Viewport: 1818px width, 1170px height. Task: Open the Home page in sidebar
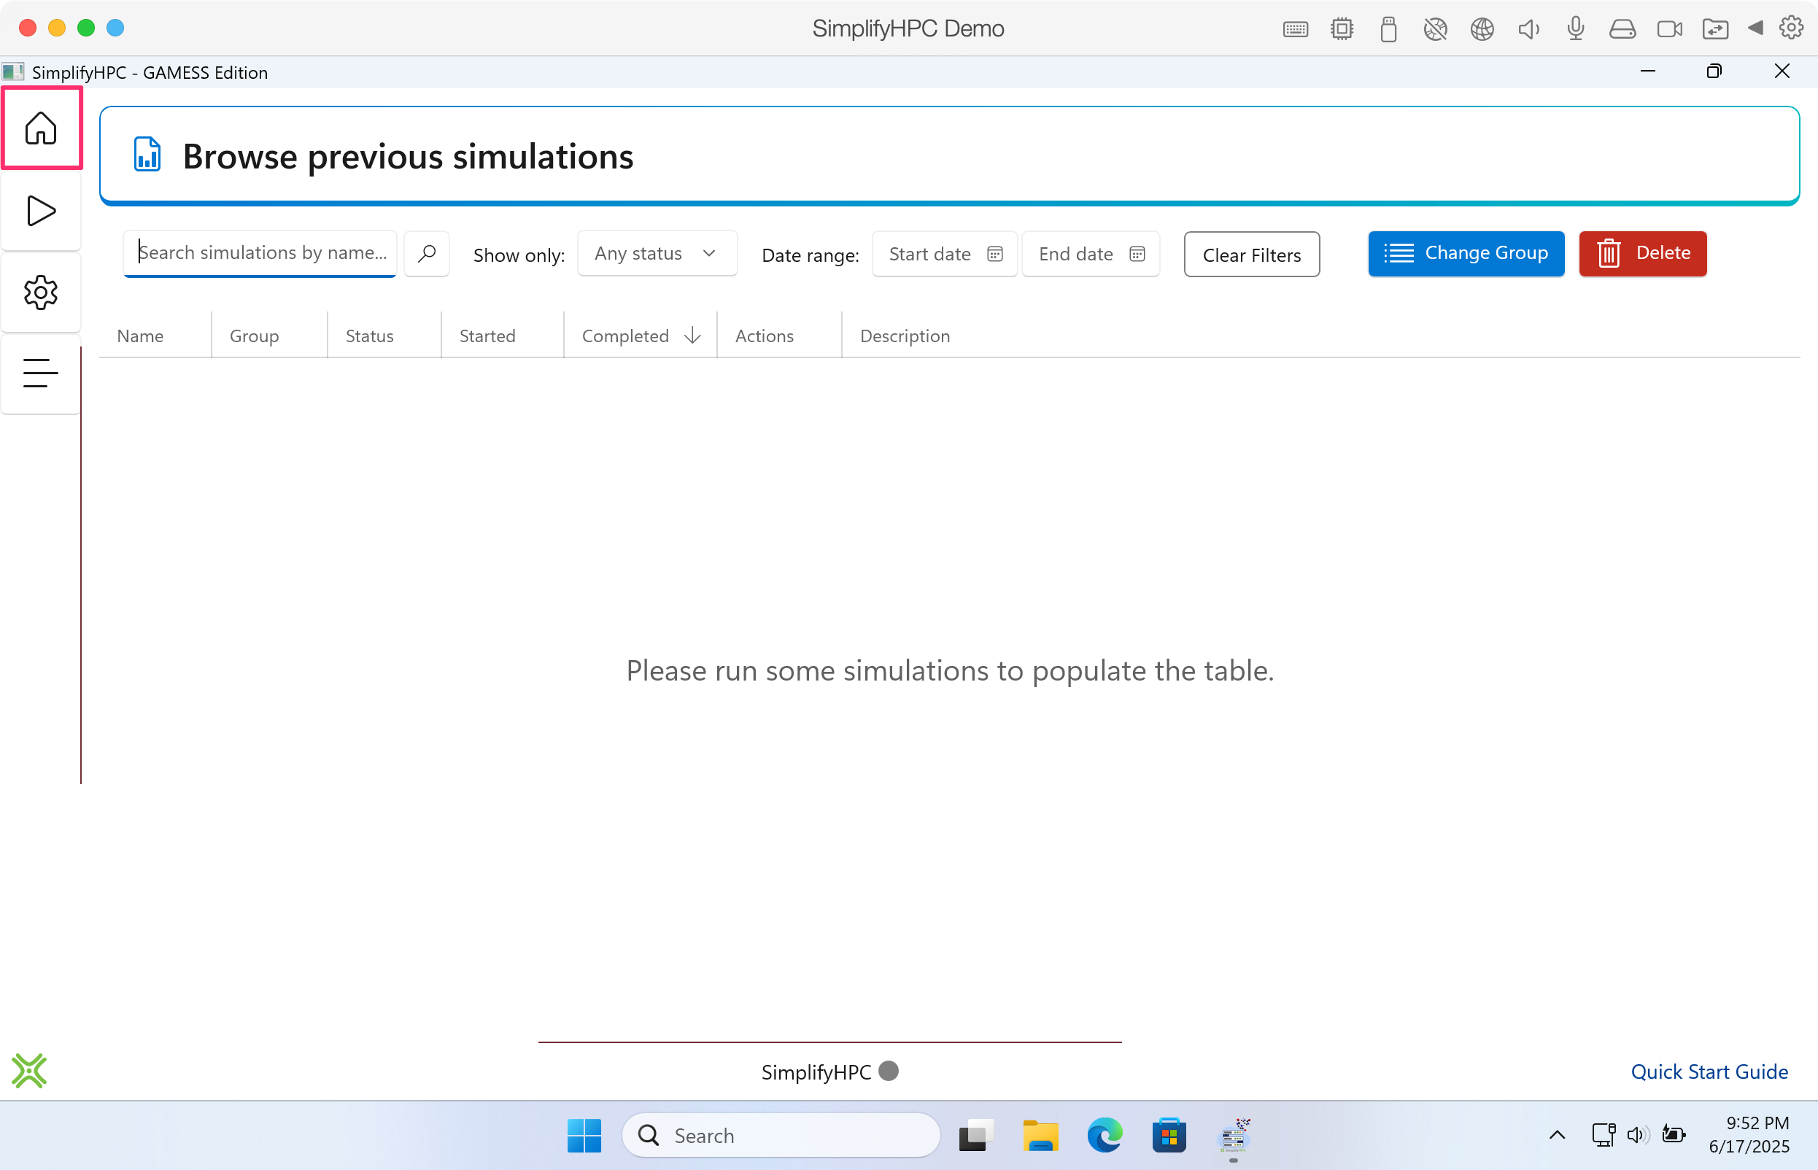click(x=41, y=128)
